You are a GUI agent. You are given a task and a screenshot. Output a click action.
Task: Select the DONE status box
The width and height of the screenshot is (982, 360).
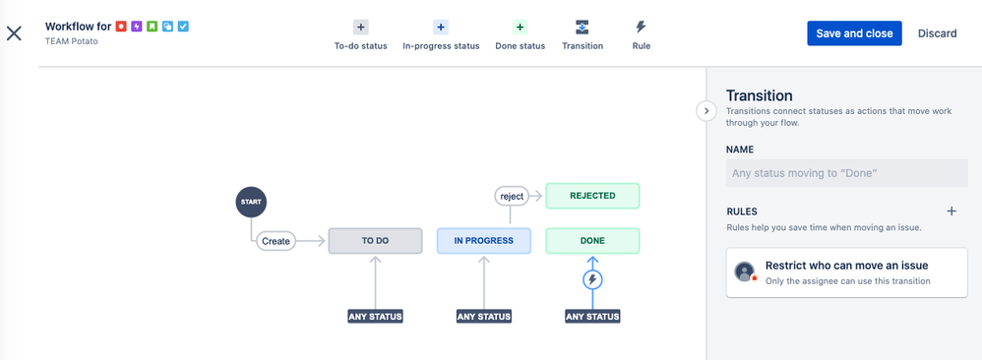click(x=592, y=240)
